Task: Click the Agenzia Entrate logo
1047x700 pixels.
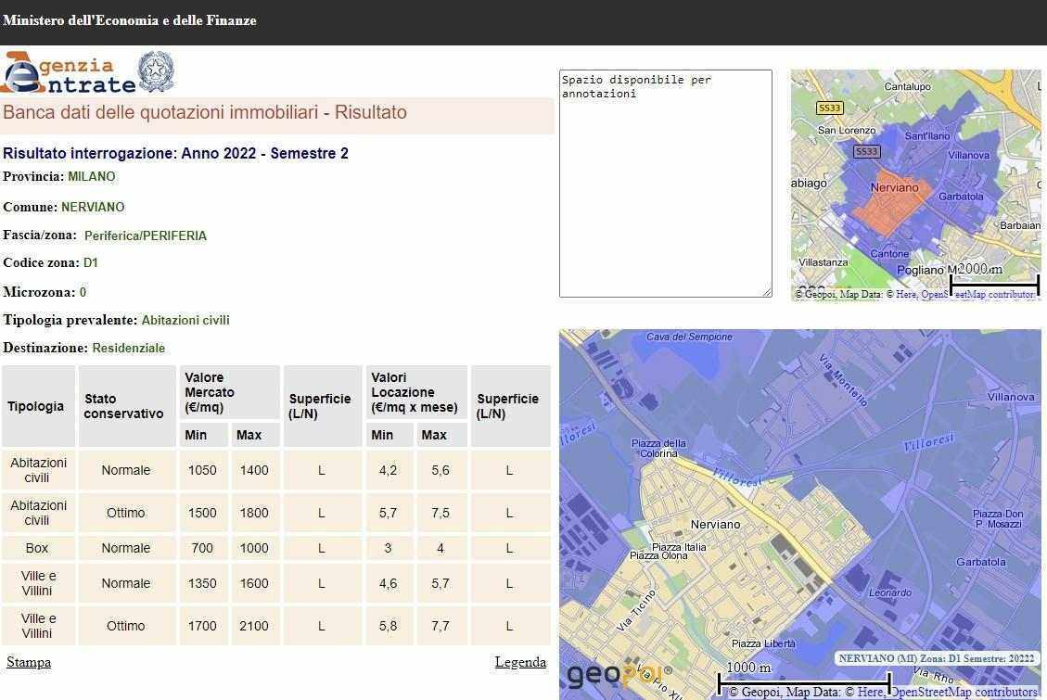Action: coord(68,73)
